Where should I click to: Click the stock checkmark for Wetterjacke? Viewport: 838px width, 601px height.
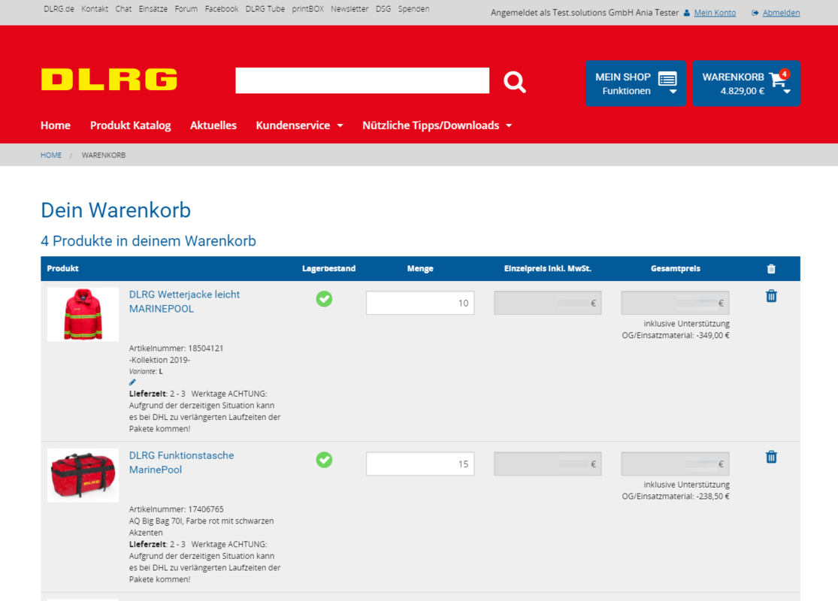[324, 299]
